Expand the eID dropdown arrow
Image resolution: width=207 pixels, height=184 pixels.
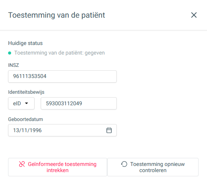coord(26,103)
